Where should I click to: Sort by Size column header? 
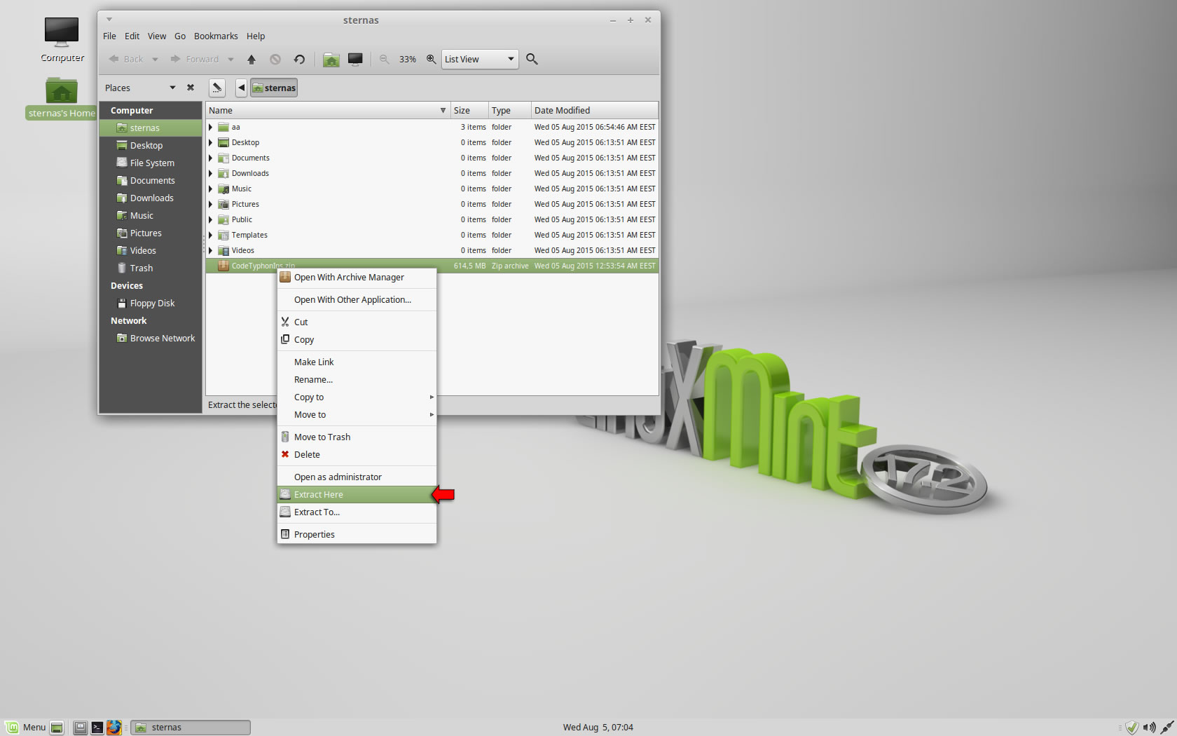point(469,110)
